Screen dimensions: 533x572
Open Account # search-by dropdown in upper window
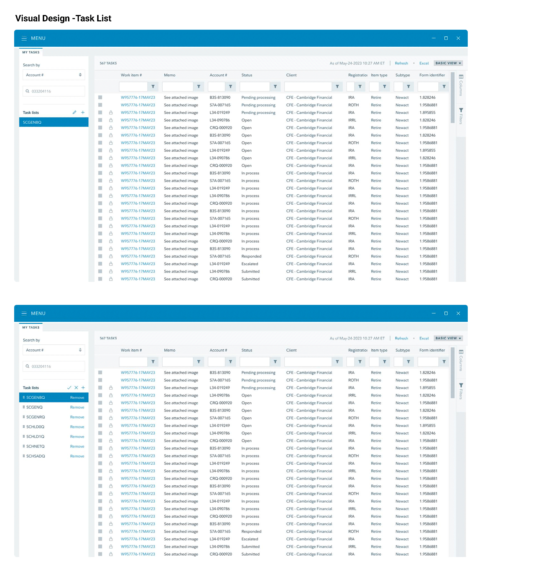coord(54,75)
